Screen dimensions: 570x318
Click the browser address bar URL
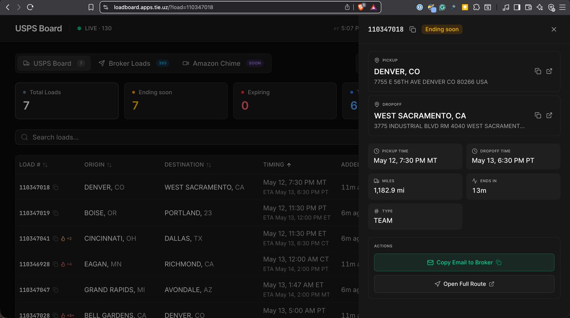click(163, 7)
